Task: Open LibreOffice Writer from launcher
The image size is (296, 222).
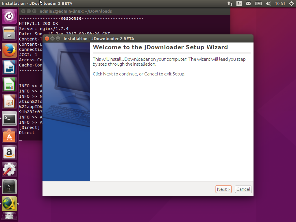Action: tap(9, 67)
